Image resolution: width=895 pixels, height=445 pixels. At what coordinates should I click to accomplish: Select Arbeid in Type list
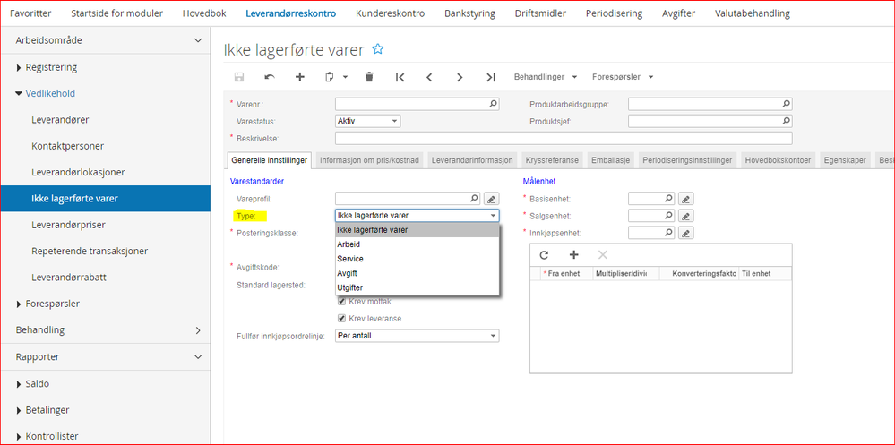(417, 244)
